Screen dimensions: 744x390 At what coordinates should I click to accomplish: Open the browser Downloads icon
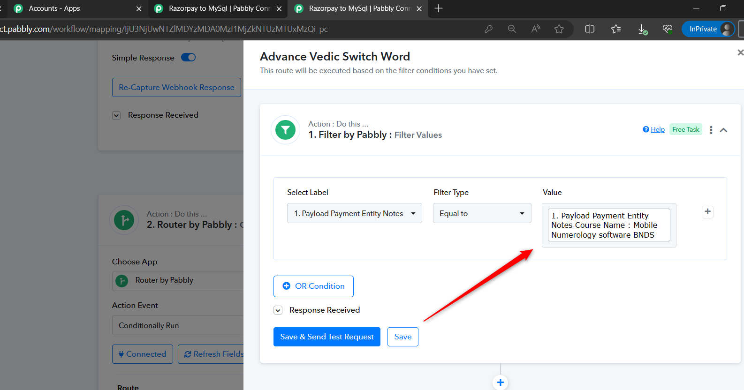coord(643,30)
